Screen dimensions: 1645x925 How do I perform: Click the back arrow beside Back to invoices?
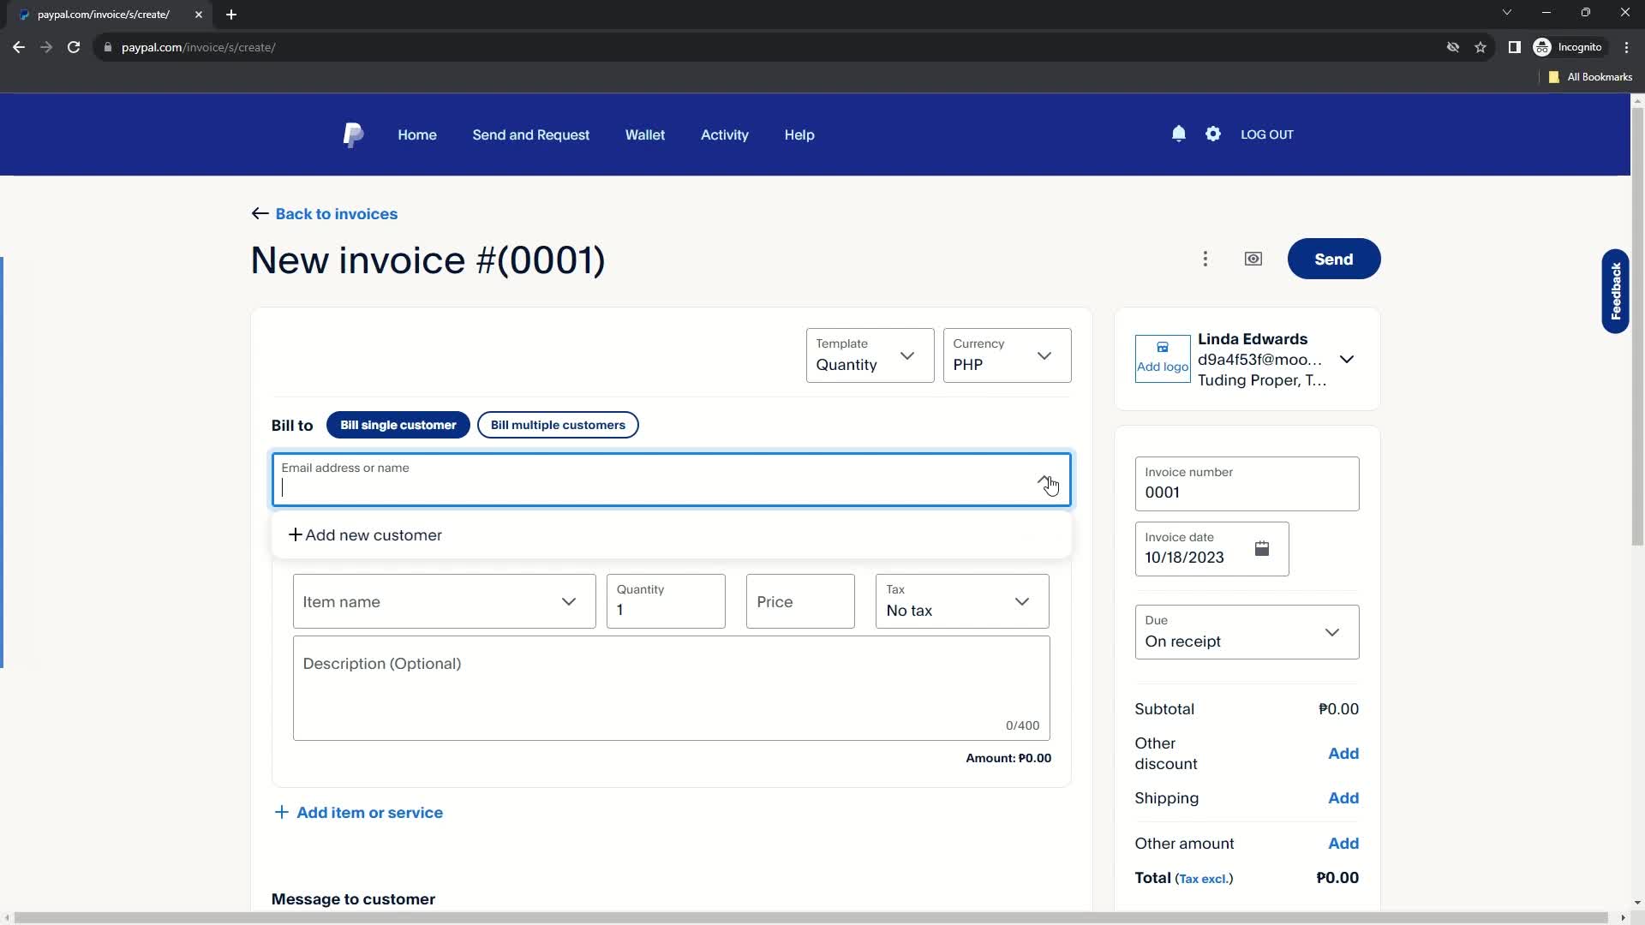pos(260,213)
